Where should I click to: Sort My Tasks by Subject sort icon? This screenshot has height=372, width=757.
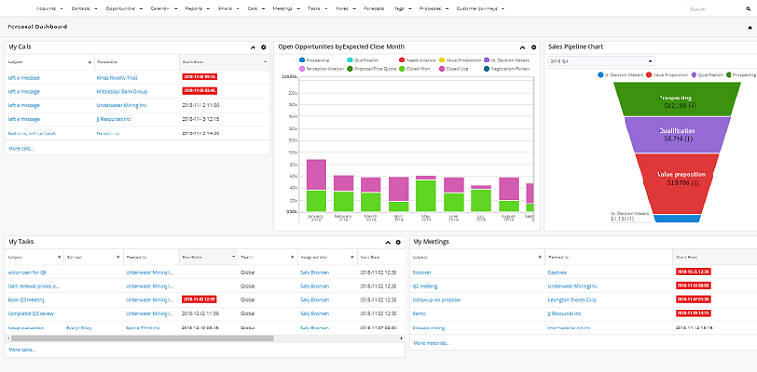(x=60, y=257)
